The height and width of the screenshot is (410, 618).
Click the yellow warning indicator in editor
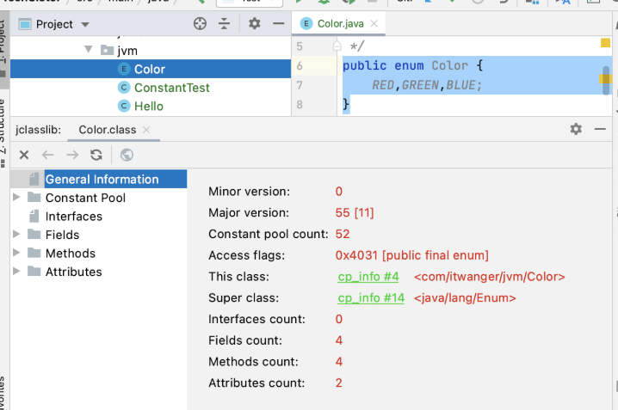(605, 43)
